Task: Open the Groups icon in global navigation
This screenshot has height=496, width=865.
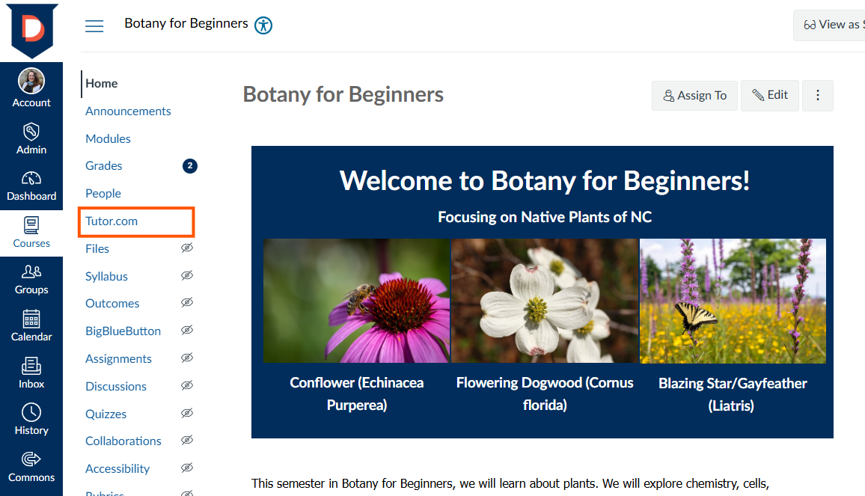Action: coord(31,272)
